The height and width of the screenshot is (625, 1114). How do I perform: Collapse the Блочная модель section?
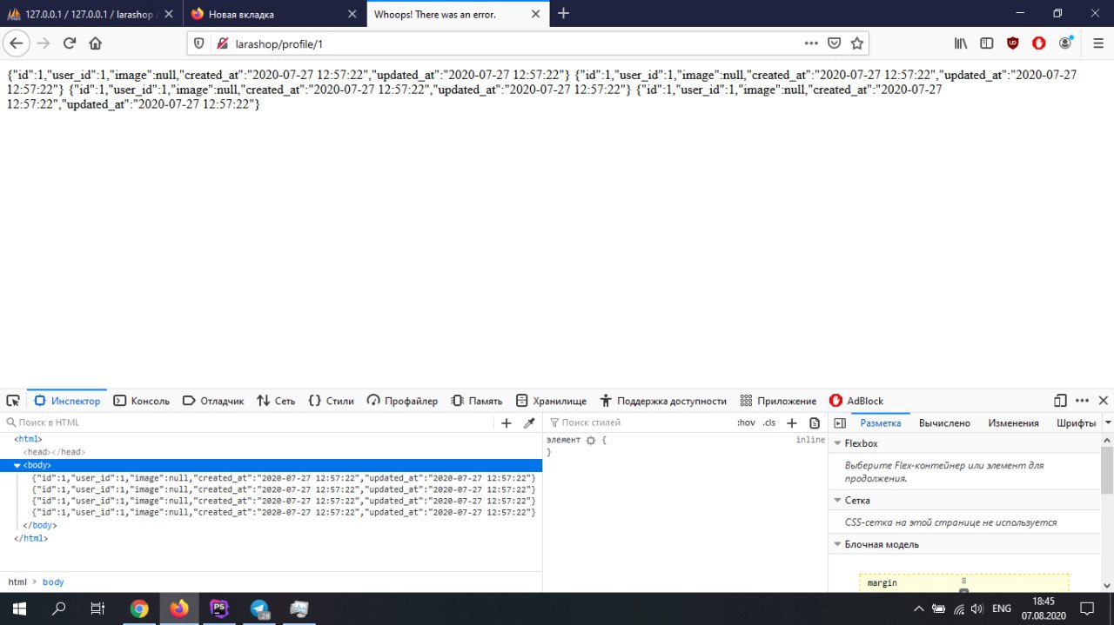[837, 544]
